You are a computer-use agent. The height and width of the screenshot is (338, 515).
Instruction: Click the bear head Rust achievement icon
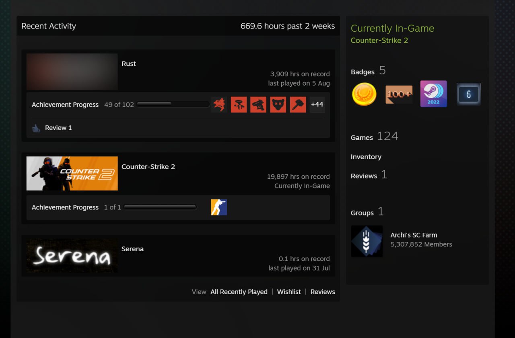pyautogui.click(x=278, y=104)
